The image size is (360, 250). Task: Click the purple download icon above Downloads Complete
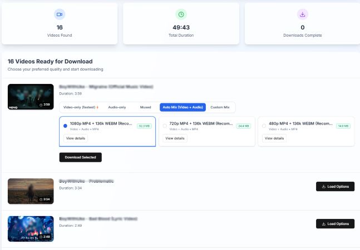coord(303,14)
